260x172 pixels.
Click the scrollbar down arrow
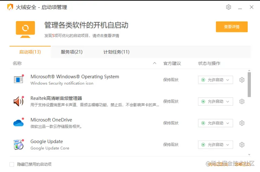[x=249, y=154]
